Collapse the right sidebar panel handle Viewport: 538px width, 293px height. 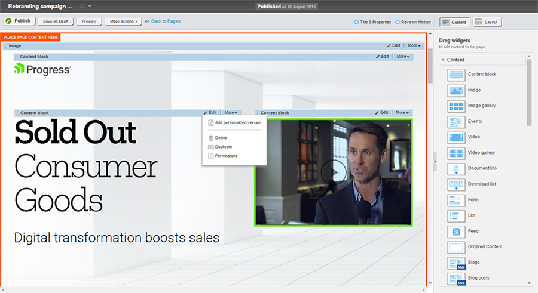[x=435, y=156]
